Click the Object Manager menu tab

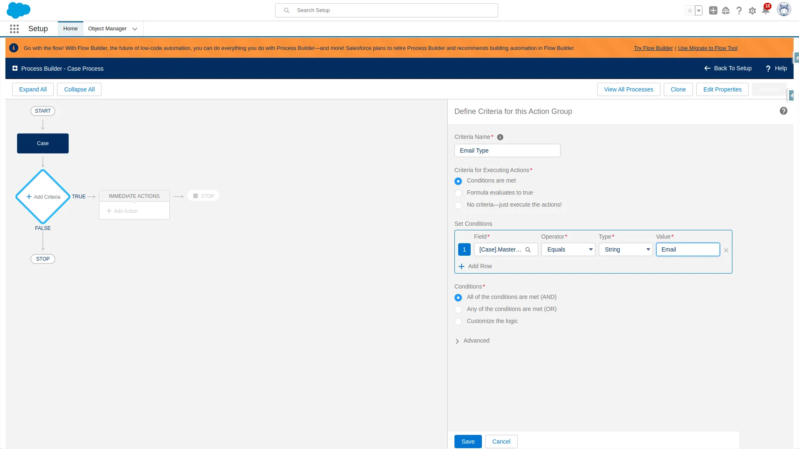tap(107, 29)
